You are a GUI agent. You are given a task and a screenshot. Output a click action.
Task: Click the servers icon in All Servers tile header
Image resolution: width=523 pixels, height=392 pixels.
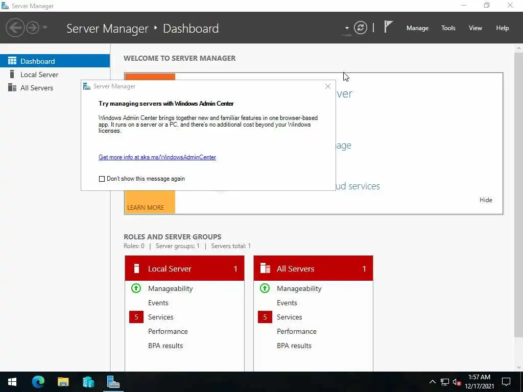[x=265, y=268]
